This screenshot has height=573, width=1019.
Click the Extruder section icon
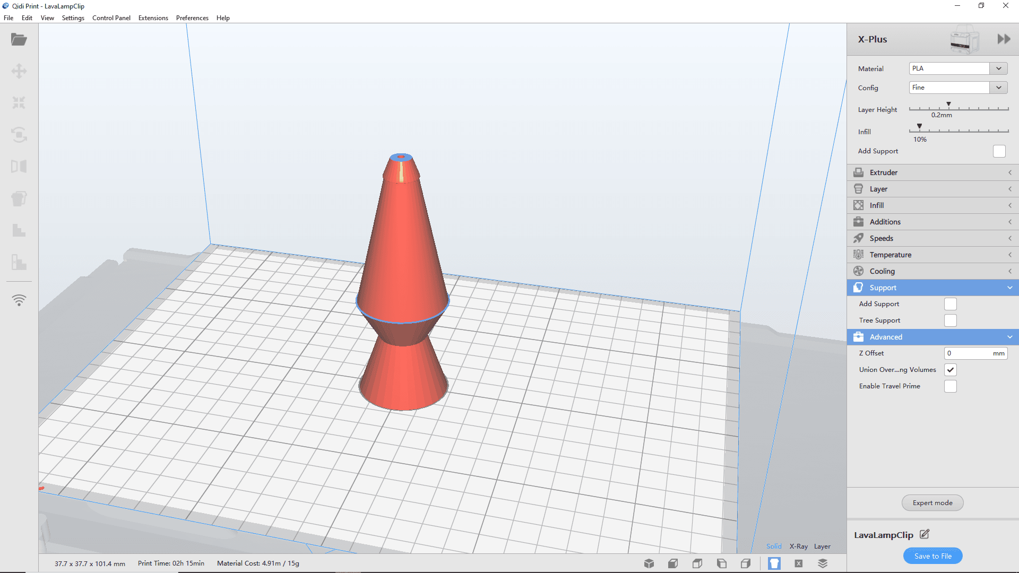click(858, 172)
